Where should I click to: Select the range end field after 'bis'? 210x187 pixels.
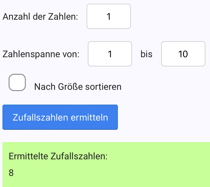coord(183,54)
